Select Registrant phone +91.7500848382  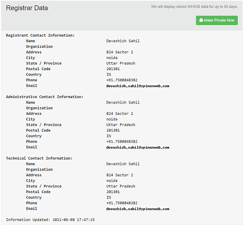(x=122, y=80)
